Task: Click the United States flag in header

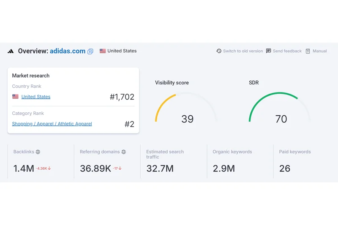Action: tap(103, 51)
